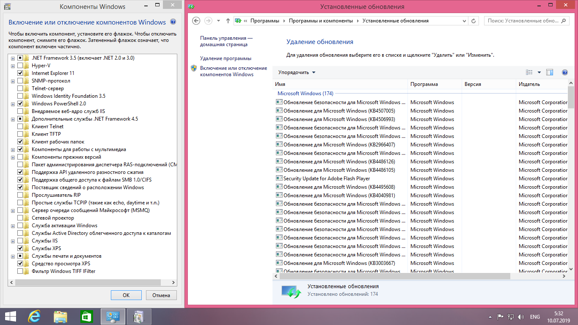
Task: Expand Windows PowerShell 2.0 node
Action: pyautogui.click(x=13, y=104)
